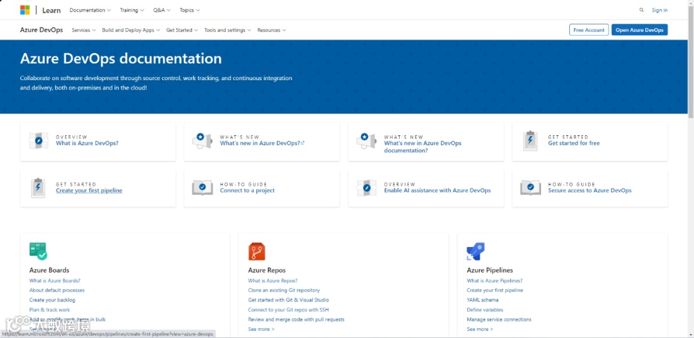The image size is (694, 338).
Task: Open the Services dropdown menu
Action: [84, 30]
